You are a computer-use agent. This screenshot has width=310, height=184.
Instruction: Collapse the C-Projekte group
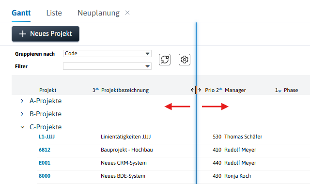(x=22, y=127)
